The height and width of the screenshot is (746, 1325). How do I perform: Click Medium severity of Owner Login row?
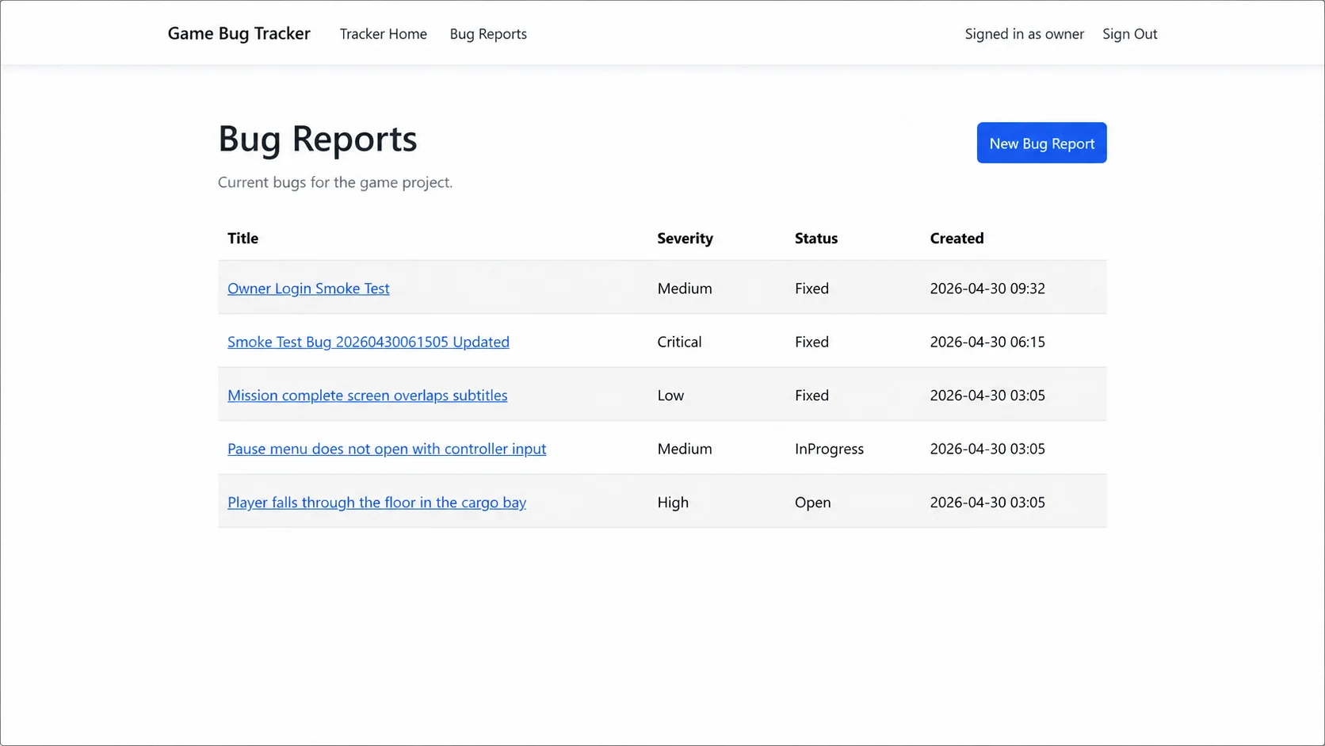pyautogui.click(x=685, y=289)
